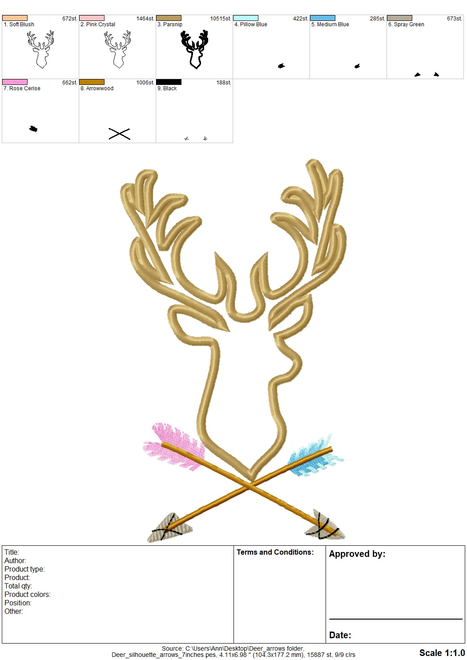Select the Arrowwood color swatch
The width and height of the screenshot is (467, 660).
point(92,82)
